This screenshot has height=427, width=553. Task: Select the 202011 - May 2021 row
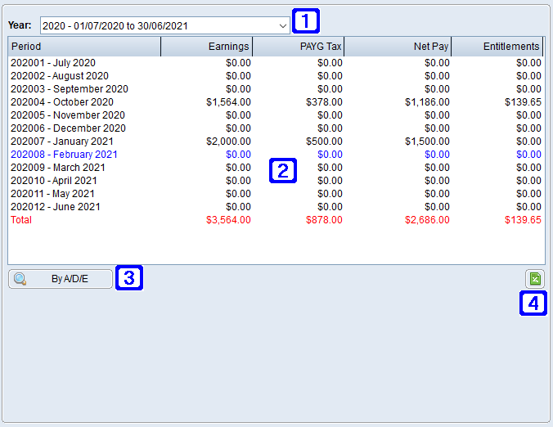[x=276, y=193]
